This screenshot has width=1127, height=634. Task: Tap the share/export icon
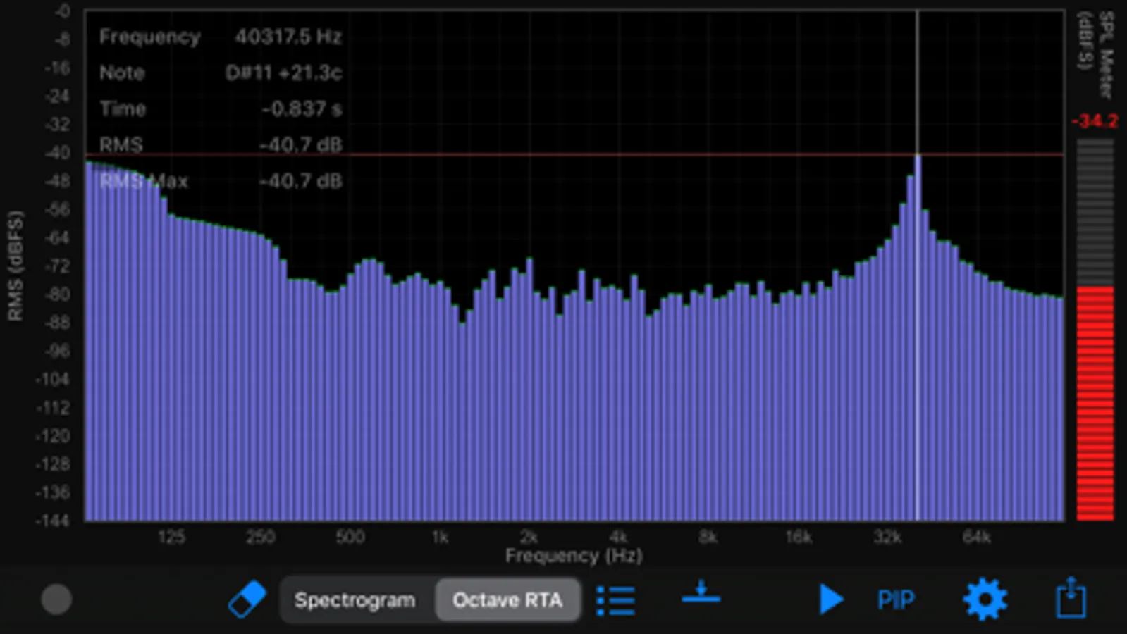1071,597
